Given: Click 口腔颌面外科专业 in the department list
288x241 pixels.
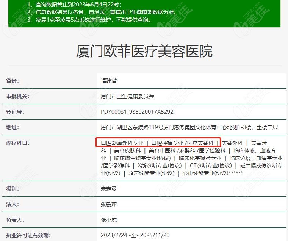Looking at the screenshot, I should tap(122, 143).
